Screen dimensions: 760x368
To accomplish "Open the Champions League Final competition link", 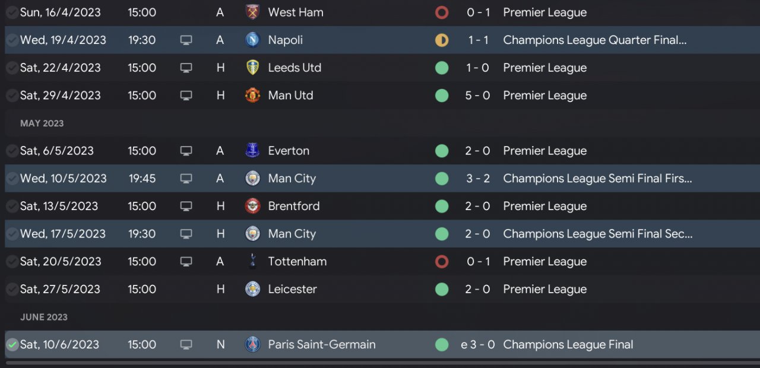I will (x=568, y=344).
